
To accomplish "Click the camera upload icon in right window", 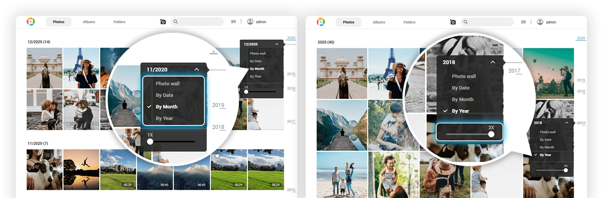I will [x=453, y=22].
